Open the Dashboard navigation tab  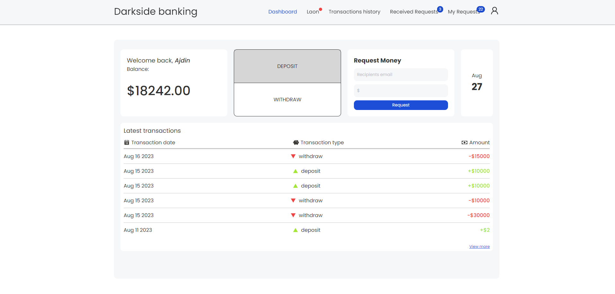click(x=282, y=12)
